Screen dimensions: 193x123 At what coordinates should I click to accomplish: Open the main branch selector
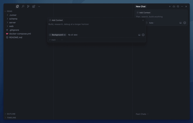53,40
